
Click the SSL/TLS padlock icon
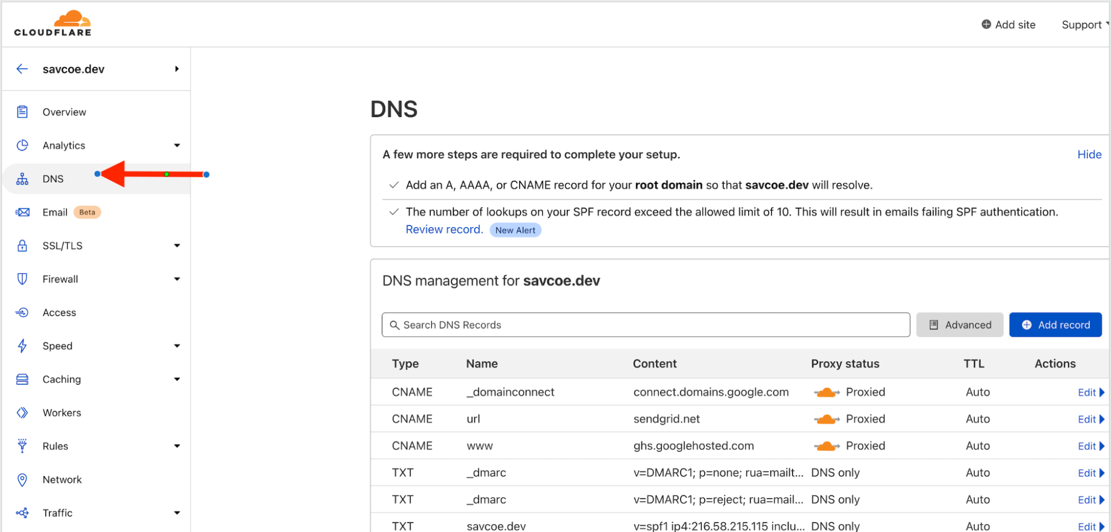(22, 245)
